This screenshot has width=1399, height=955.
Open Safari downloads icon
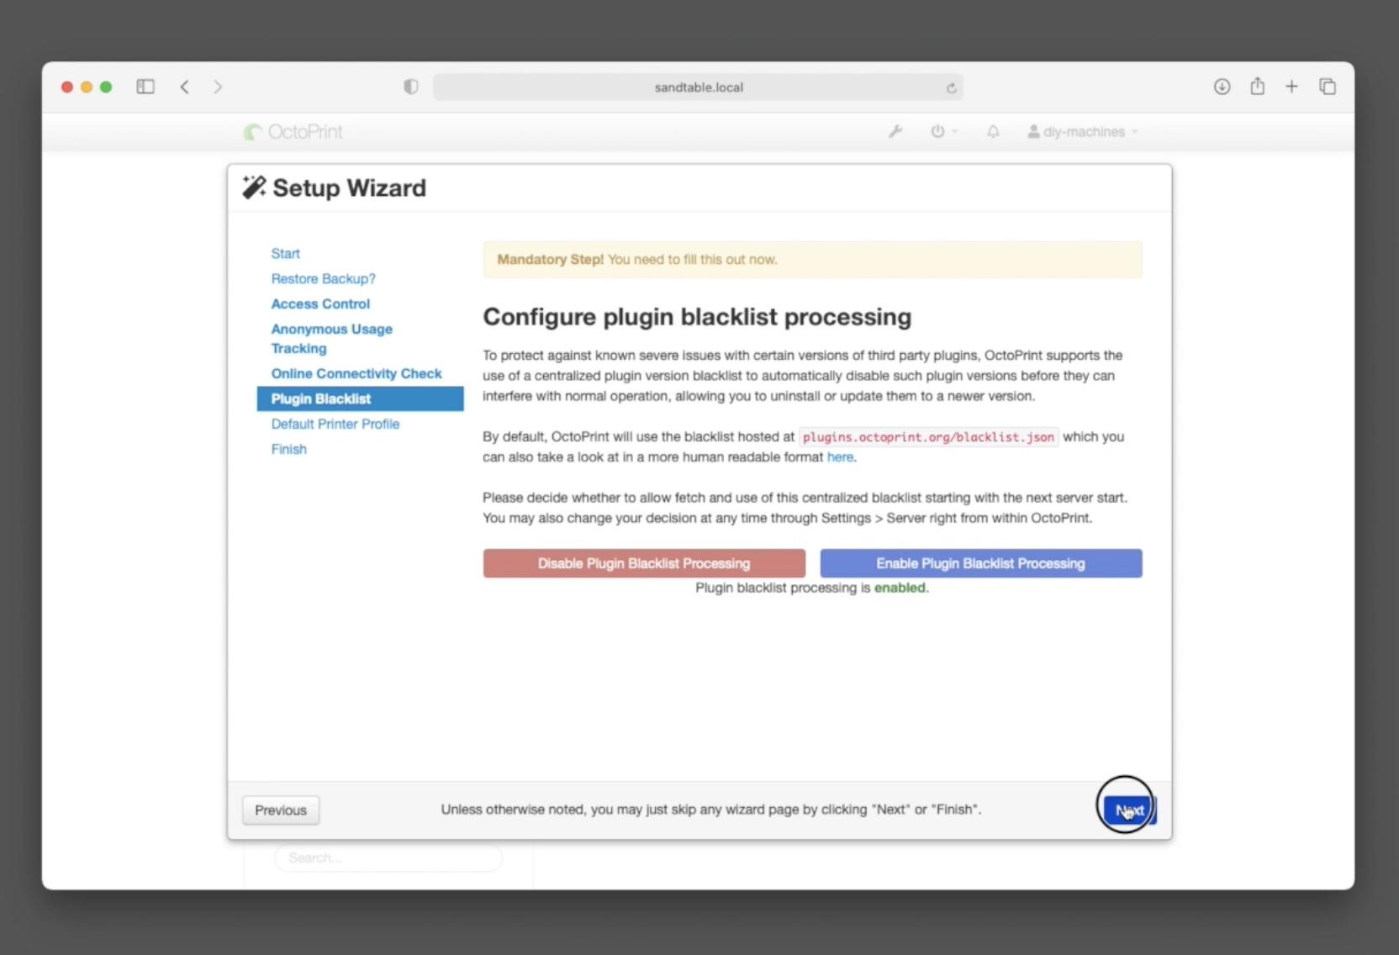click(1222, 87)
